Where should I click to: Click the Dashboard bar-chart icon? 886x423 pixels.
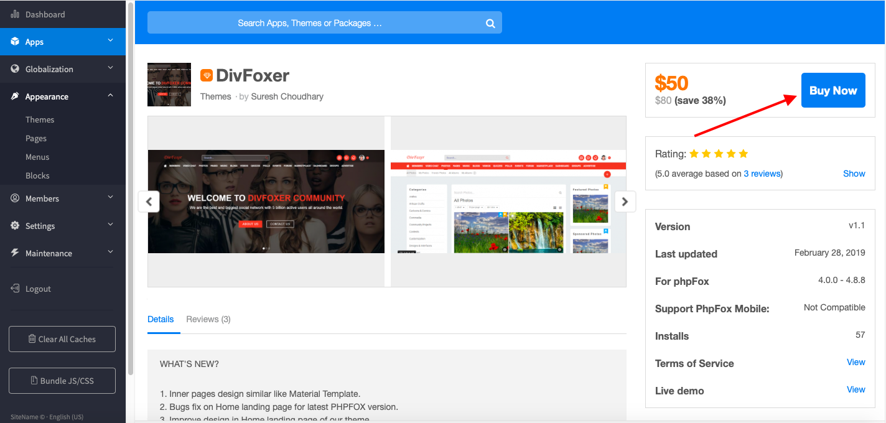15,14
